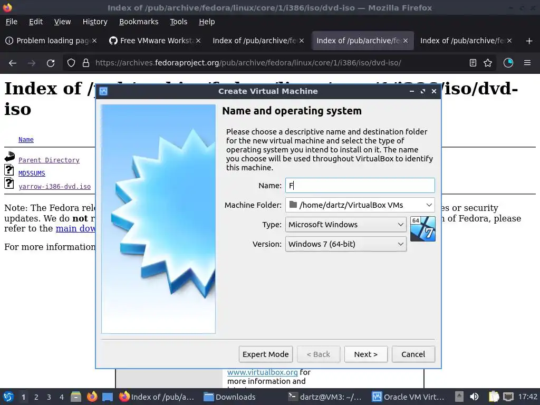Click the Windows 7 64-bit OS icon

coord(422,229)
